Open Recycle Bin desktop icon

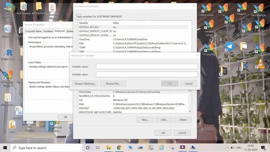click(8, 31)
